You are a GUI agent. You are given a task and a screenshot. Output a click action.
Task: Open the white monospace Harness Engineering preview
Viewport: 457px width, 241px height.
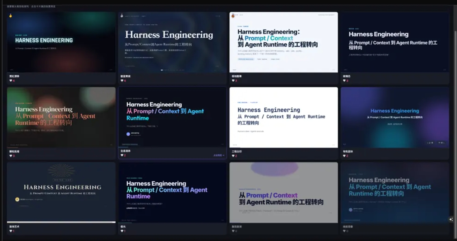click(x=284, y=117)
